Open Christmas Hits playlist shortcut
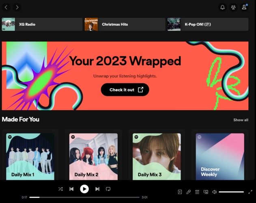The image size is (256, 203). (125, 24)
